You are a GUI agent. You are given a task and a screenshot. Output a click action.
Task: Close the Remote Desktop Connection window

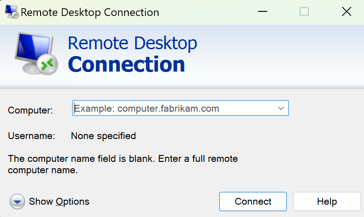(x=346, y=12)
